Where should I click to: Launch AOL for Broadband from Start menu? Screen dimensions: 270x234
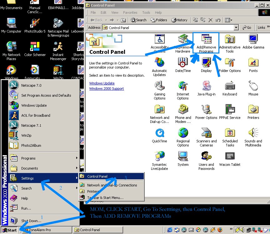[44, 115]
